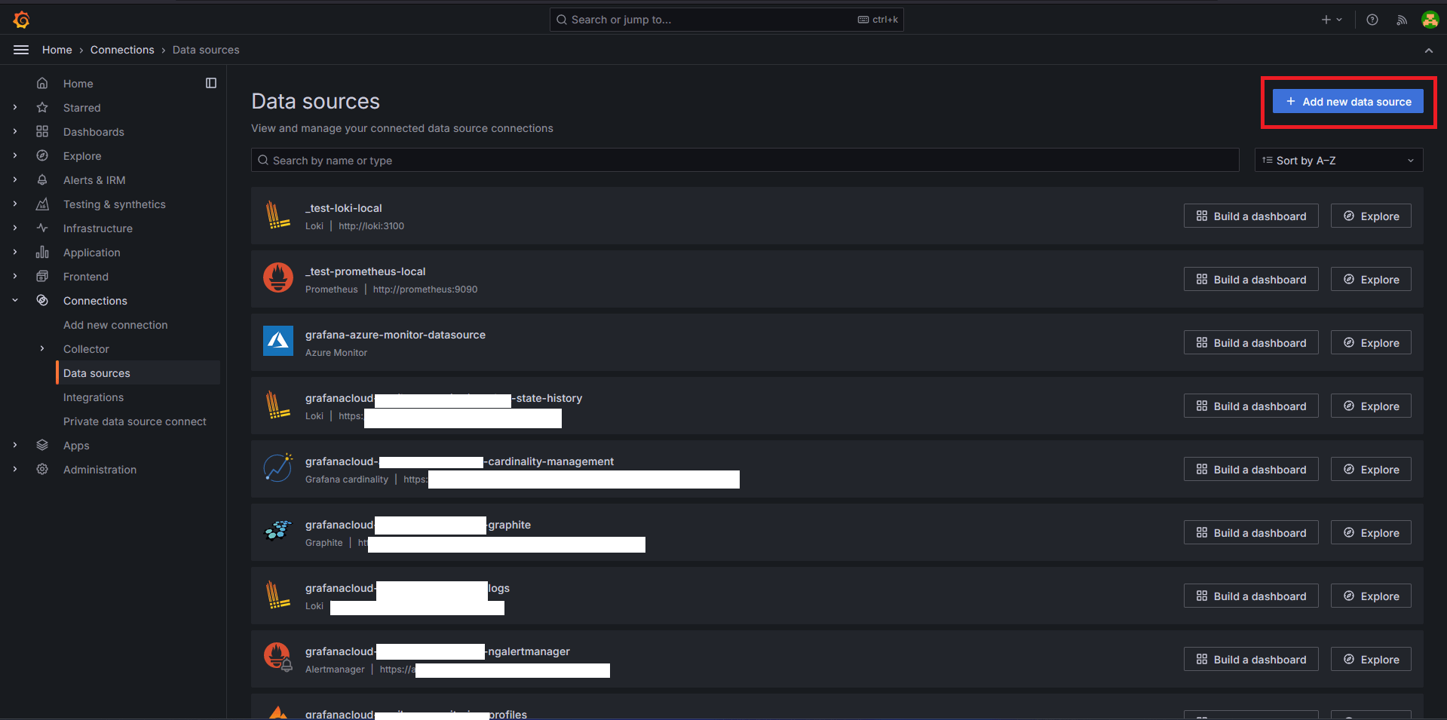Open the user profile avatar
1447x720 pixels.
point(1430,20)
